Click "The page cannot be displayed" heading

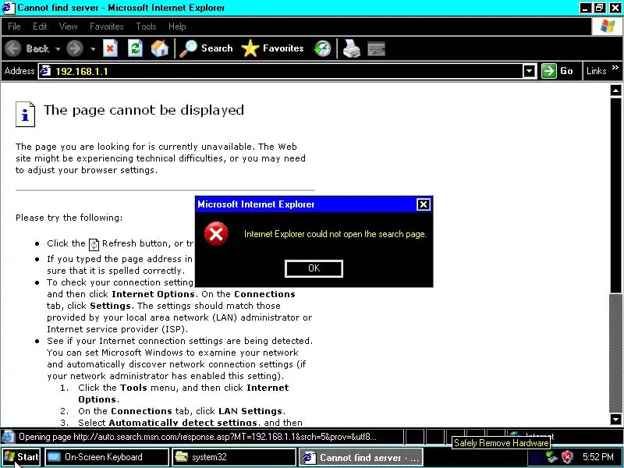click(x=144, y=110)
